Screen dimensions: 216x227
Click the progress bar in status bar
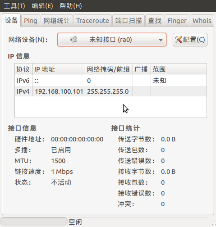tap(34, 222)
